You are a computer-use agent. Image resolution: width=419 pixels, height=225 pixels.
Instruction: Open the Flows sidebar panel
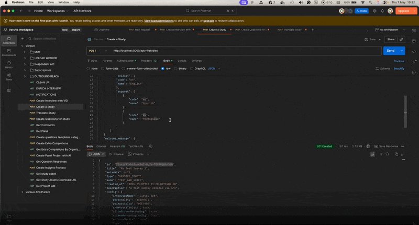pos(9,77)
